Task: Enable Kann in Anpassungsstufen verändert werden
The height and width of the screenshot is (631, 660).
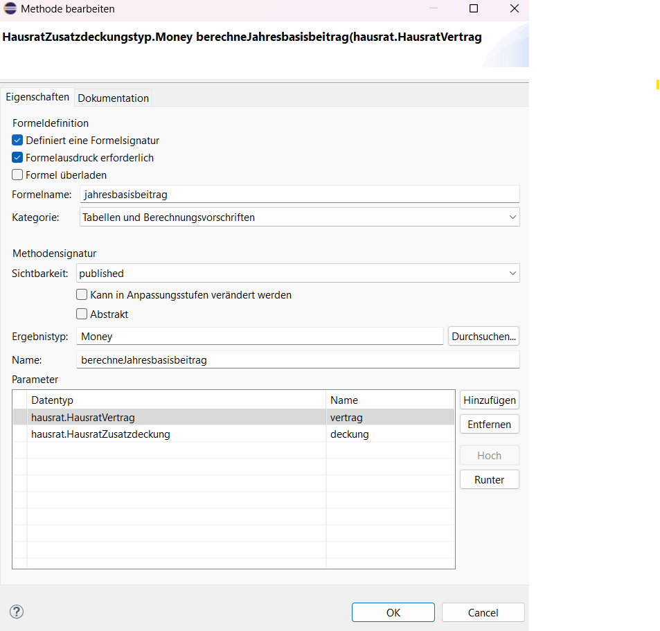Action: tap(81, 294)
